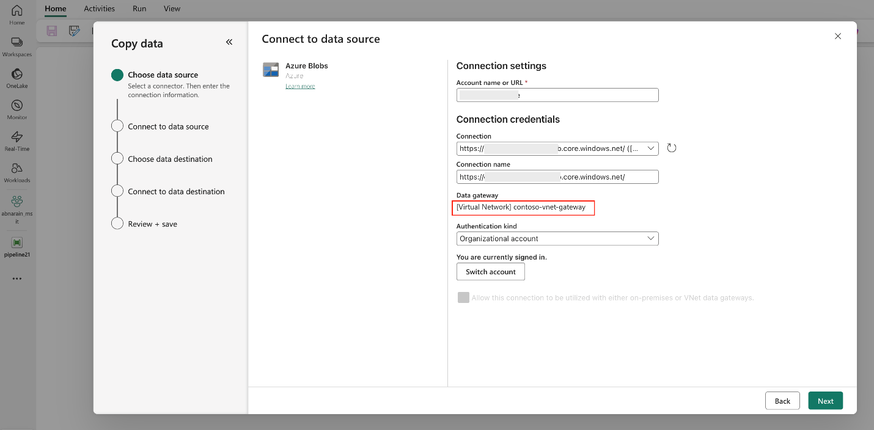This screenshot has width=874, height=430.
Task: Open Monitor in the sidebar
Action: (17, 109)
